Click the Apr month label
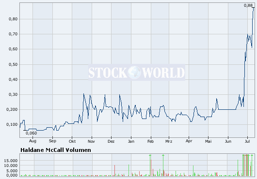This screenshot has height=179, width=257. pos(189,141)
